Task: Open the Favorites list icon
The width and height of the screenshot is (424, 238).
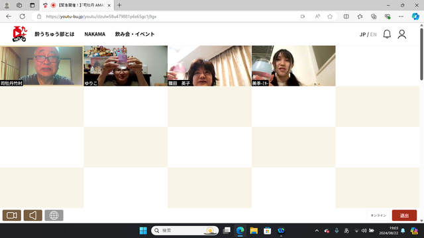Action: tap(360, 17)
